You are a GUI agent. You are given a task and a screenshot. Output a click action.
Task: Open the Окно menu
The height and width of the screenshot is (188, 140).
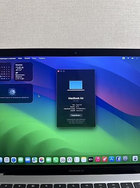[34, 58]
